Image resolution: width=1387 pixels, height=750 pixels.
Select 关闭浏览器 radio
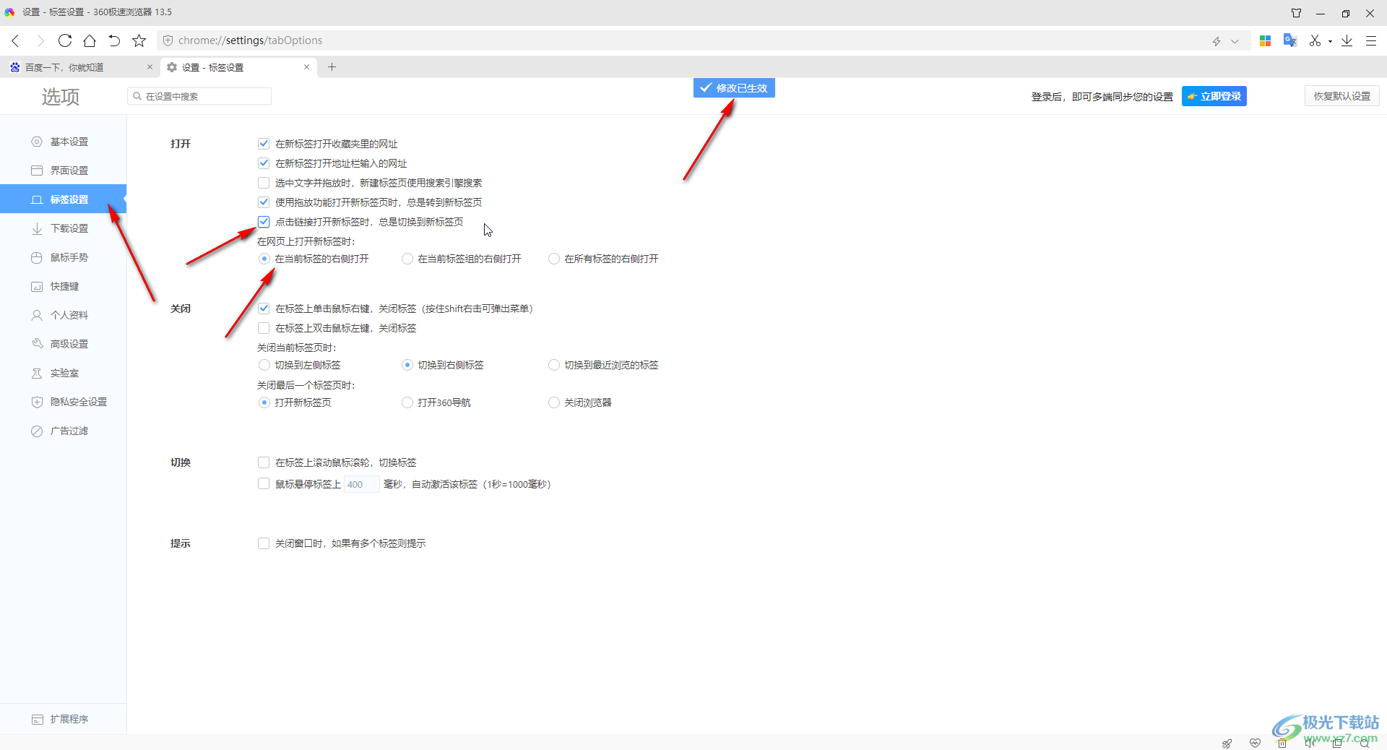(554, 402)
